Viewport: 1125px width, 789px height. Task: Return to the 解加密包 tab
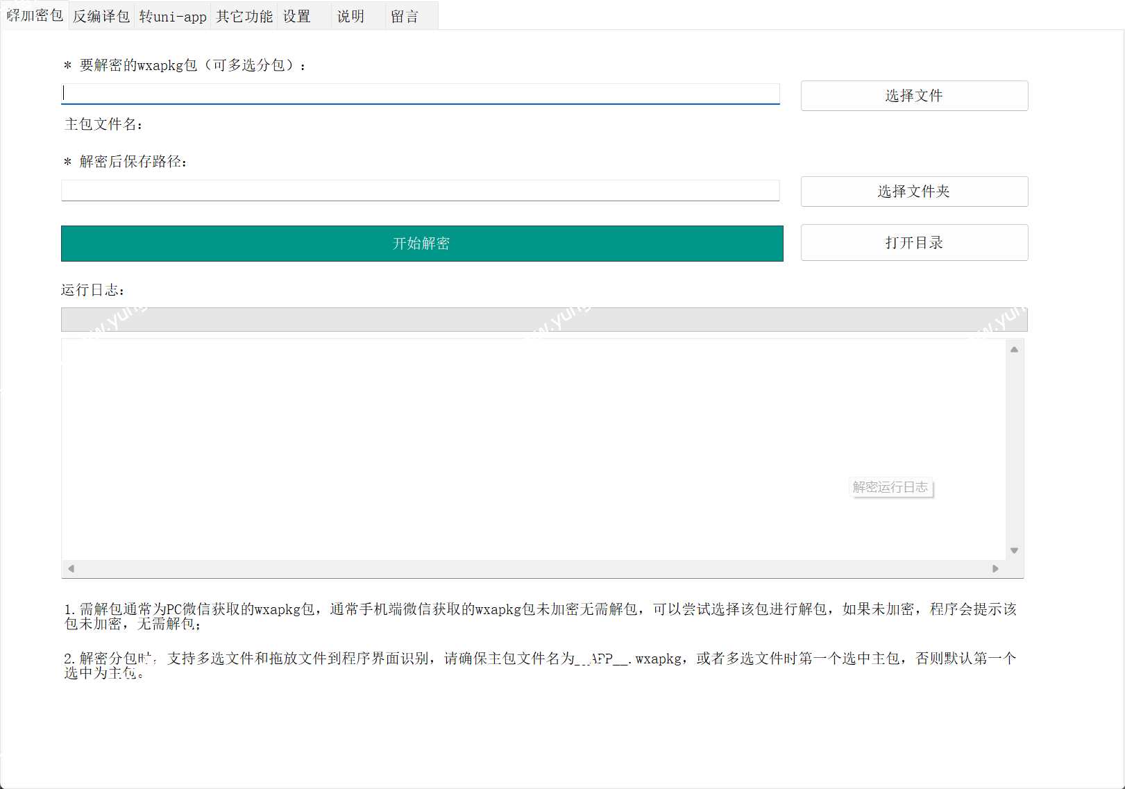click(x=33, y=15)
